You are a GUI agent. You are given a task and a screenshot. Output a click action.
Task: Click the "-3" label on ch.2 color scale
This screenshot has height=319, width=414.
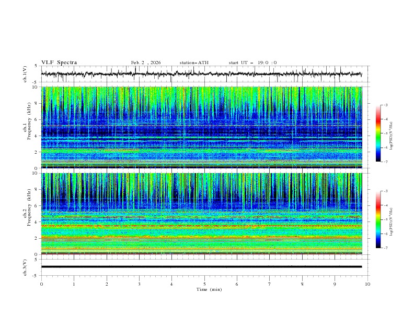[386, 191]
